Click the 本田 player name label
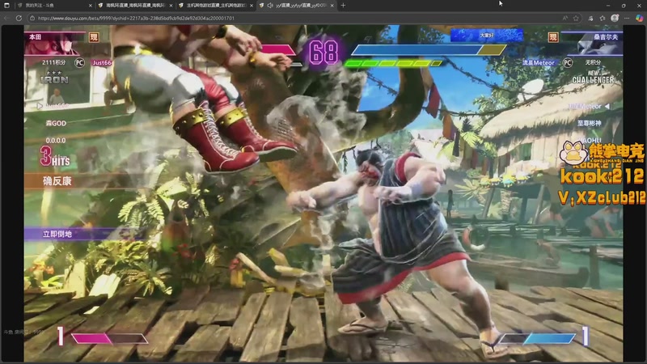 [35, 36]
